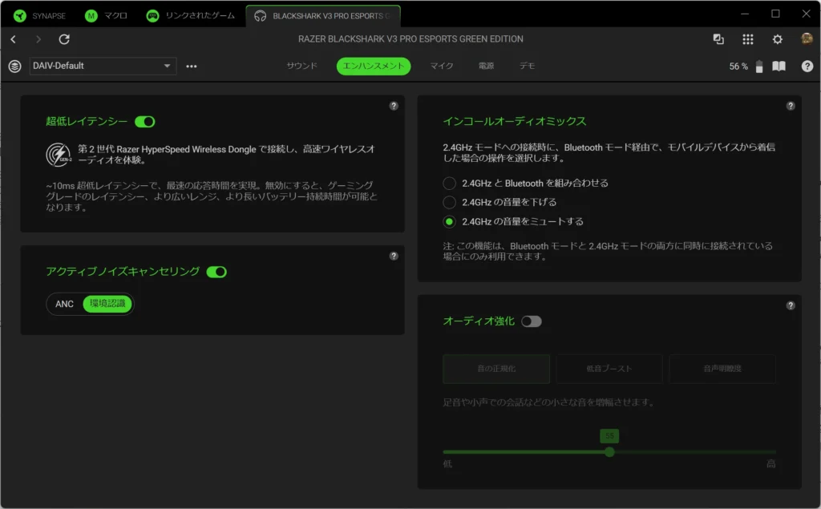Open the modules grid icon

click(748, 39)
